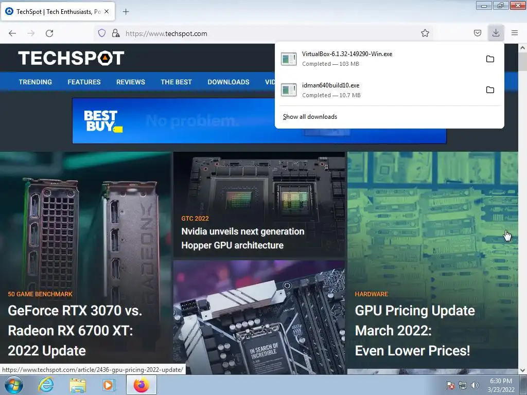Launch Internet Explorer from the taskbar
The image size is (527, 395).
click(x=46, y=385)
